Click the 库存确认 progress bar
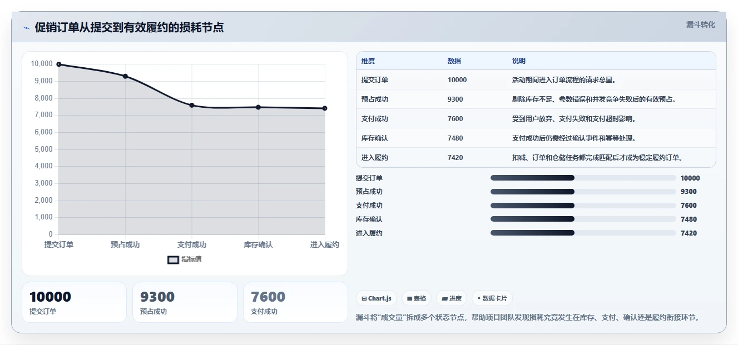Viewport: 738px width, 345px height. click(583, 219)
